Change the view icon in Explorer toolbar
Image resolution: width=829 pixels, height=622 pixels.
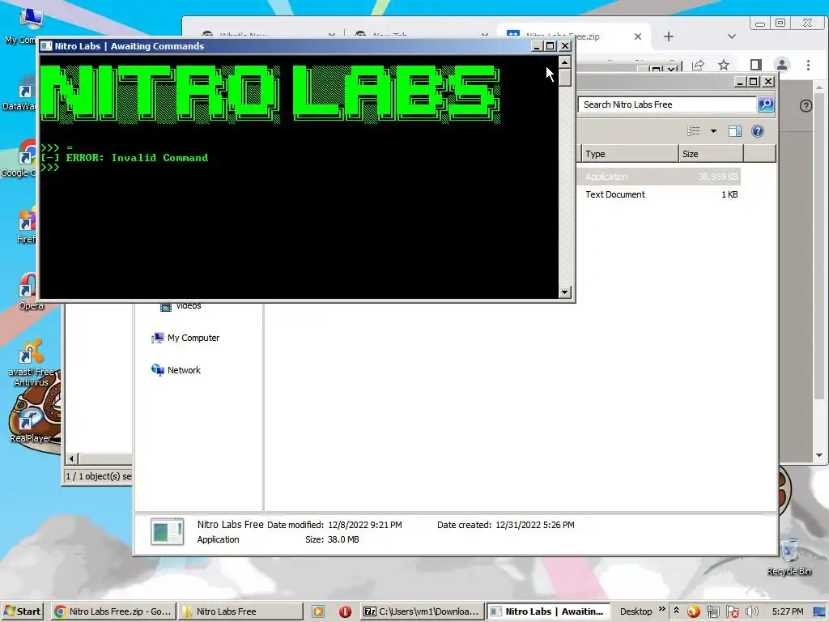point(693,131)
